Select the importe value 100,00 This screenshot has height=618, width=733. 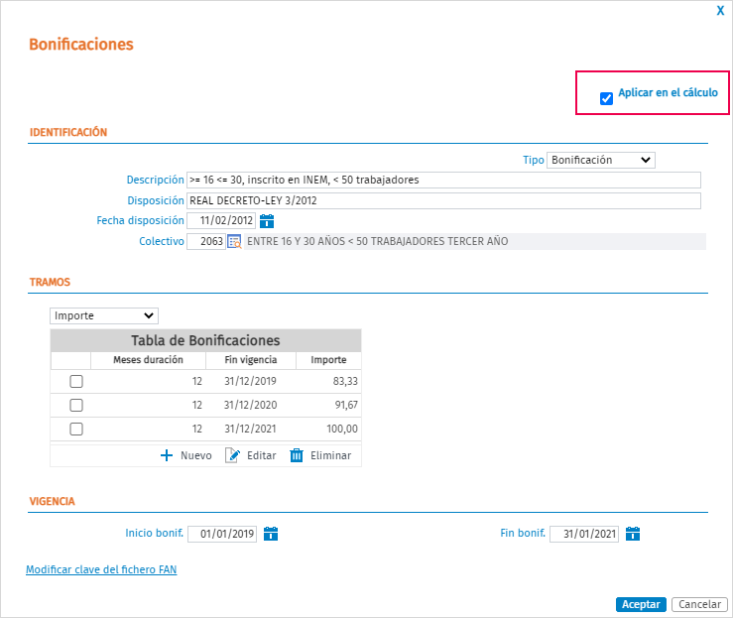[x=342, y=429]
